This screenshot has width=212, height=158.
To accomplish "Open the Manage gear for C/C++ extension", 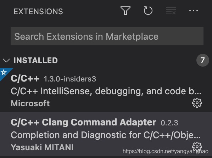I will click(197, 103).
